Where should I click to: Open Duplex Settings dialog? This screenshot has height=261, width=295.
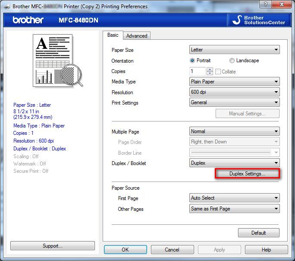click(248, 174)
